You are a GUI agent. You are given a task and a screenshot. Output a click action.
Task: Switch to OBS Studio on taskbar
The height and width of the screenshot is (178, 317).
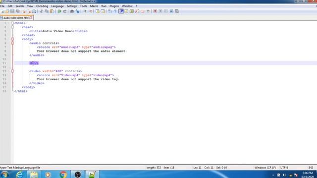pos(78,175)
